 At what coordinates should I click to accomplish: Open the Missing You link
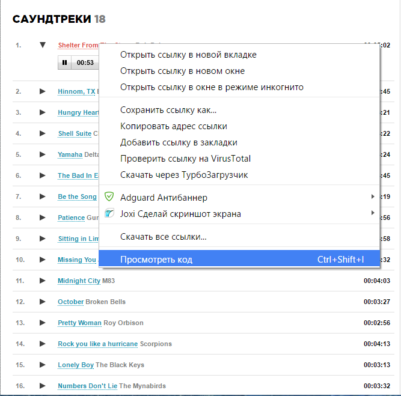pos(77,260)
